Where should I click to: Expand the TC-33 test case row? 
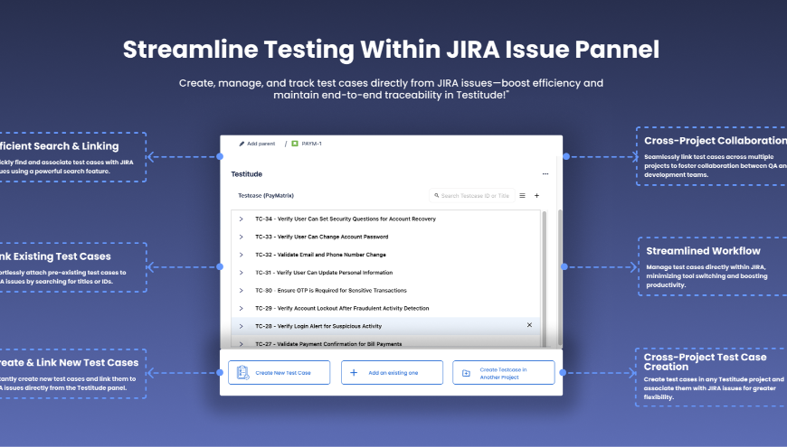241,237
